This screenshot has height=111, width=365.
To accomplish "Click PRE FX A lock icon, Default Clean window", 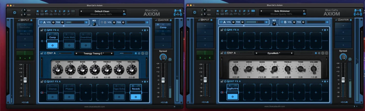I will [x=42, y=30].
